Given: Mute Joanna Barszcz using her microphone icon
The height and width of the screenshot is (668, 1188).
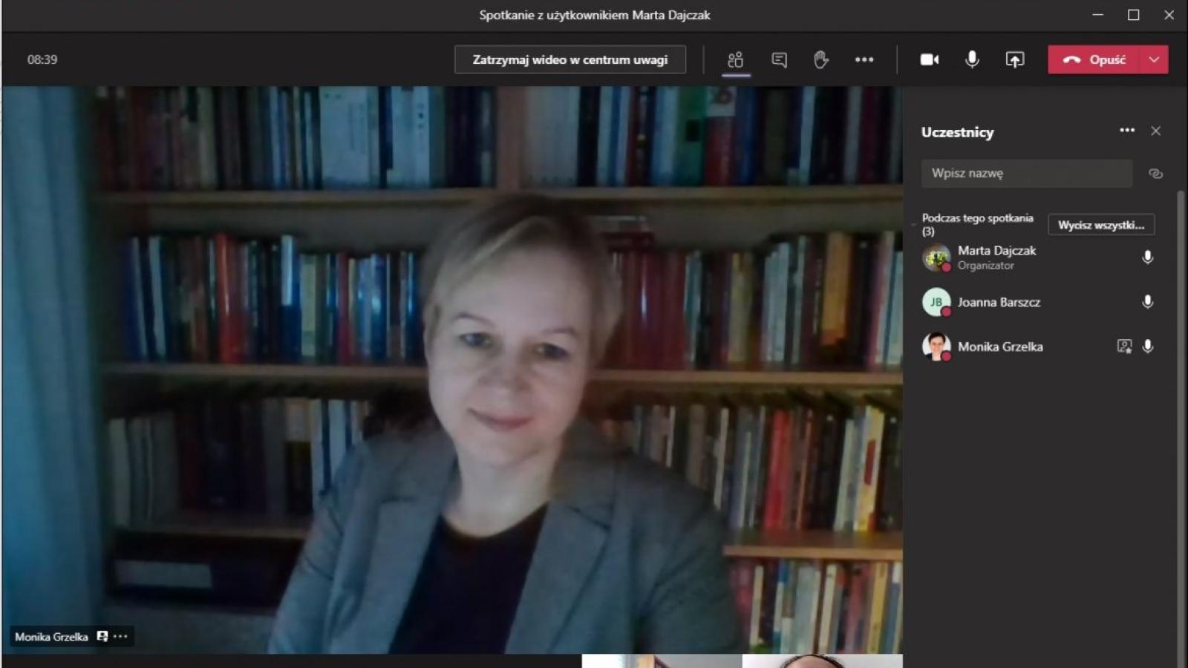Looking at the screenshot, I should click(x=1147, y=302).
